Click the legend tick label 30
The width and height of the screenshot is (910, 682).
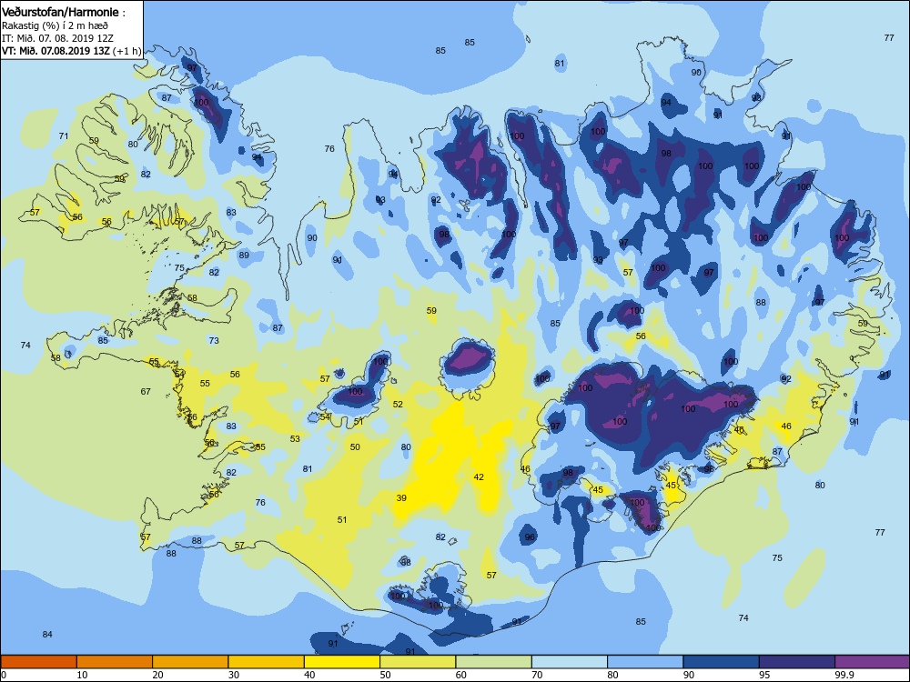pos(234,675)
